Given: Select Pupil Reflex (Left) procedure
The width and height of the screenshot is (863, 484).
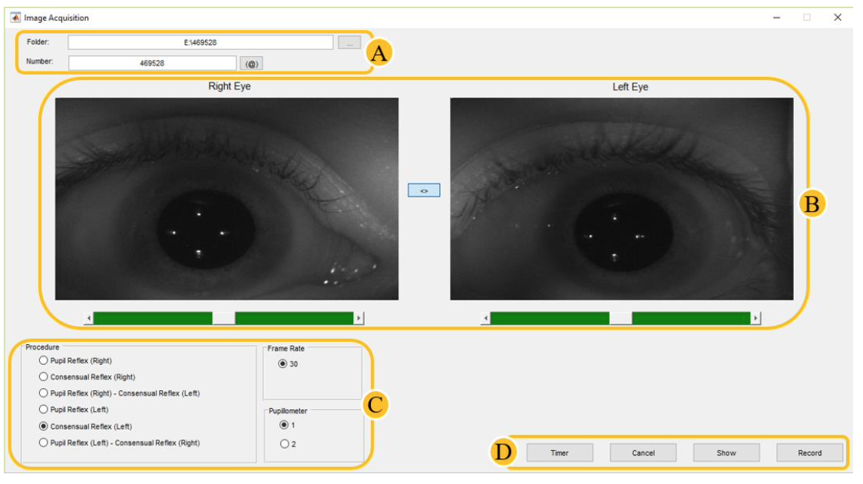Looking at the screenshot, I should 44,409.
